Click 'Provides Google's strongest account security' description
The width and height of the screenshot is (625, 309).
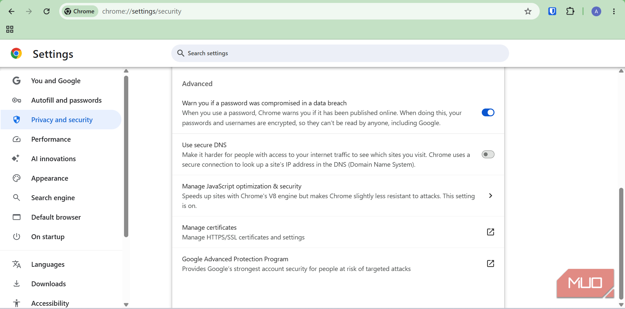(x=296, y=269)
